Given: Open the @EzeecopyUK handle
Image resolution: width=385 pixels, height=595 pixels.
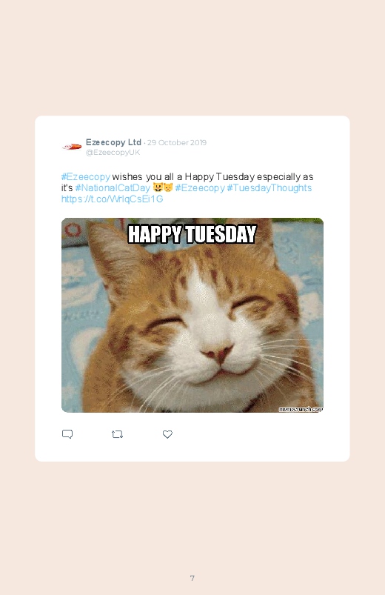Looking at the screenshot, I should [x=113, y=152].
